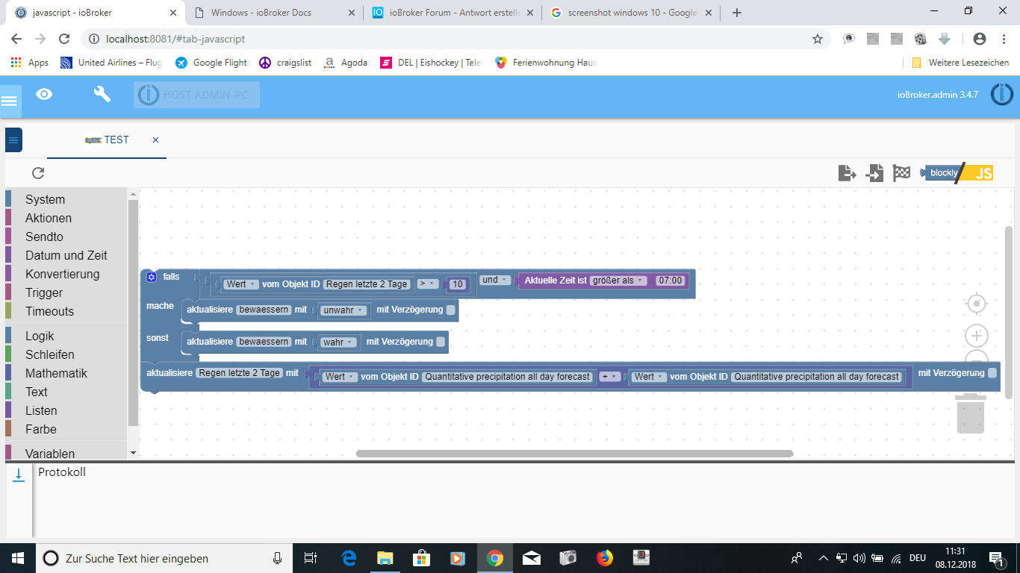This screenshot has width=1020, height=573.
Task: Open Google Flight bookmark
Action: 211,63
